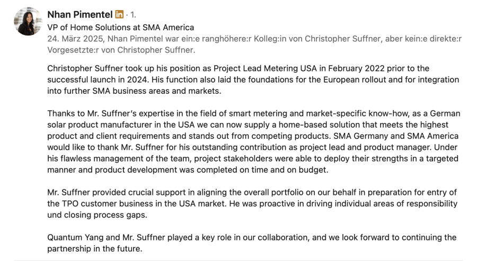Click the headline 'VP of Home Solutions at SMA America'
This screenshot has width=477, height=261.
tap(120, 27)
